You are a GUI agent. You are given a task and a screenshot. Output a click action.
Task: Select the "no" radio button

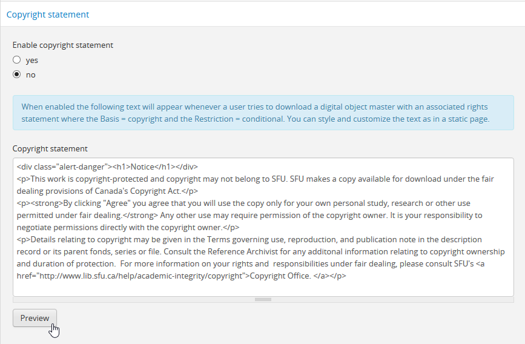(x=17, y=74)
